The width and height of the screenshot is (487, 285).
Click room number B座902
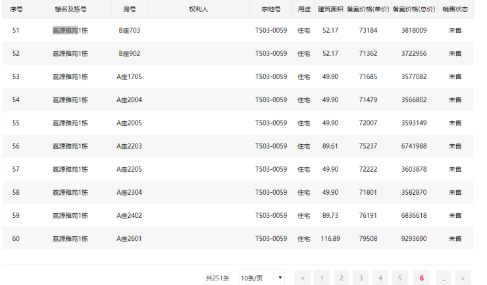pyautogui.click(x=129, y=53)
